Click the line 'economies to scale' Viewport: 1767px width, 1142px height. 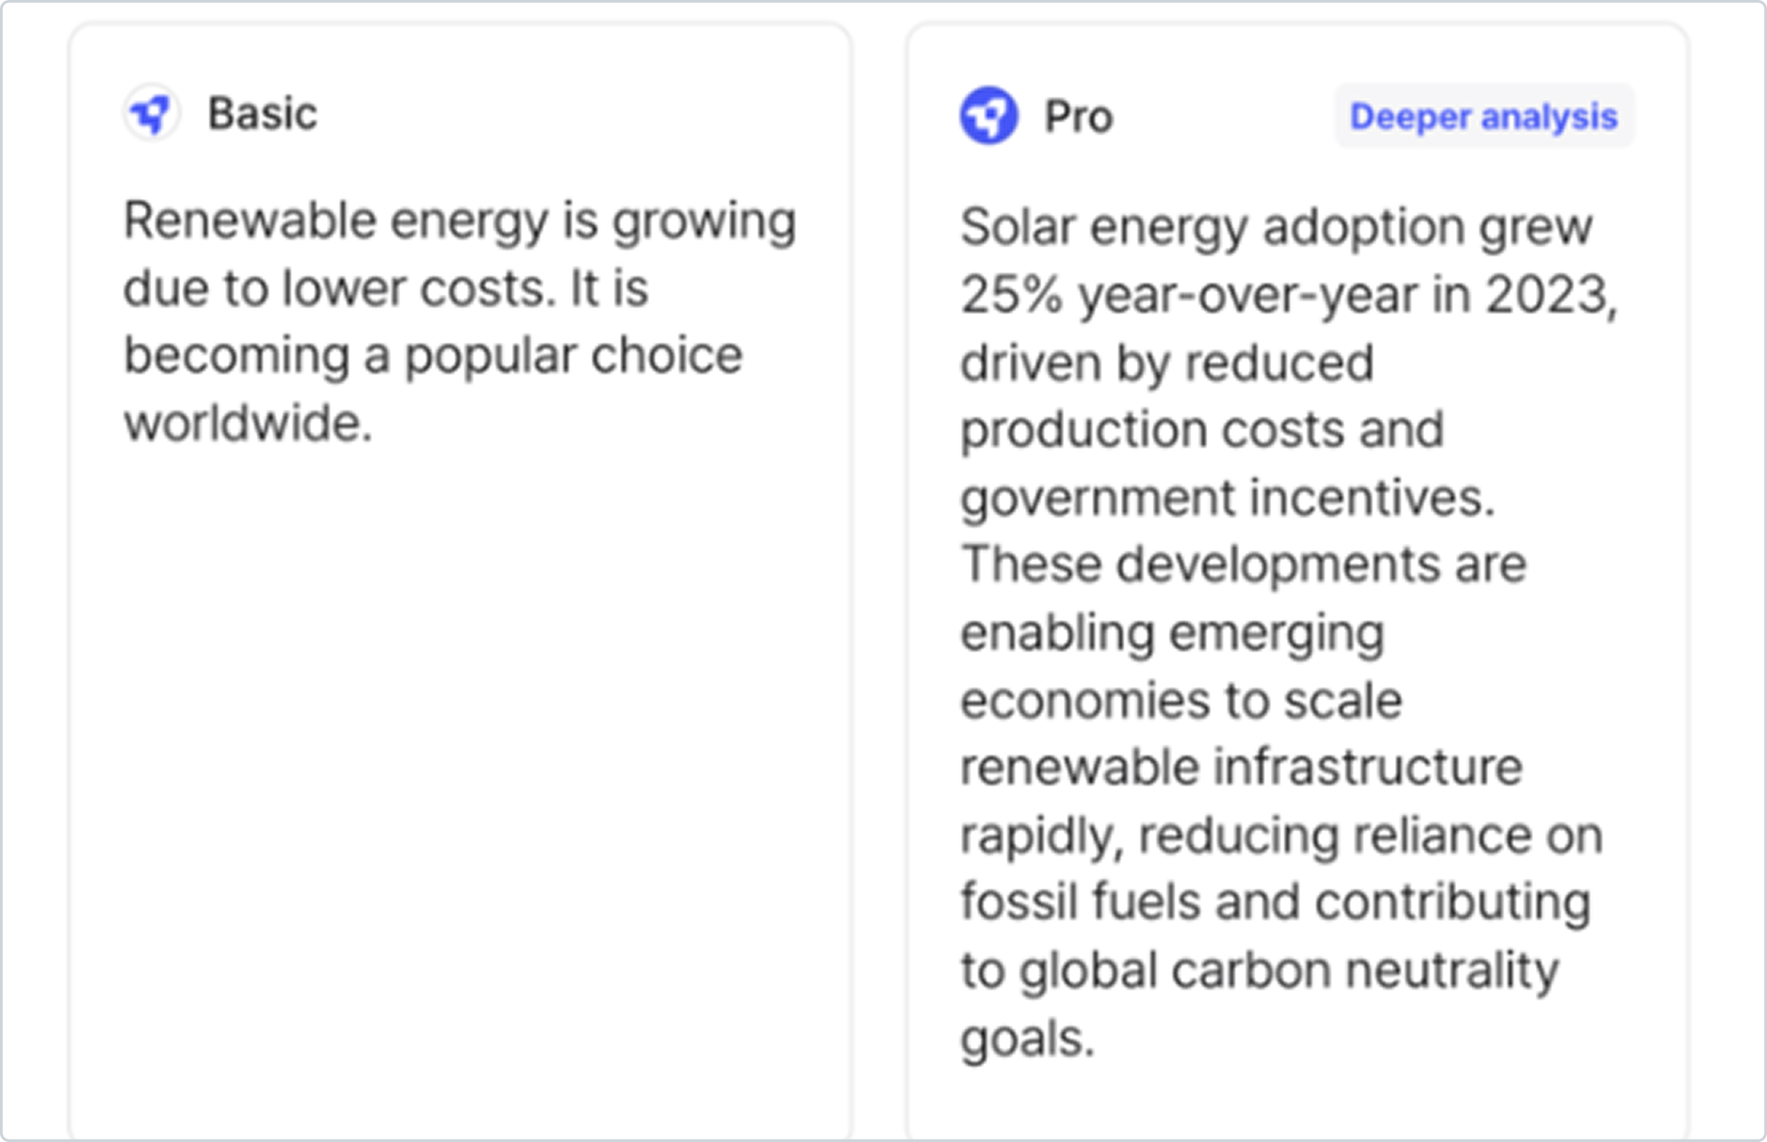1182,701
